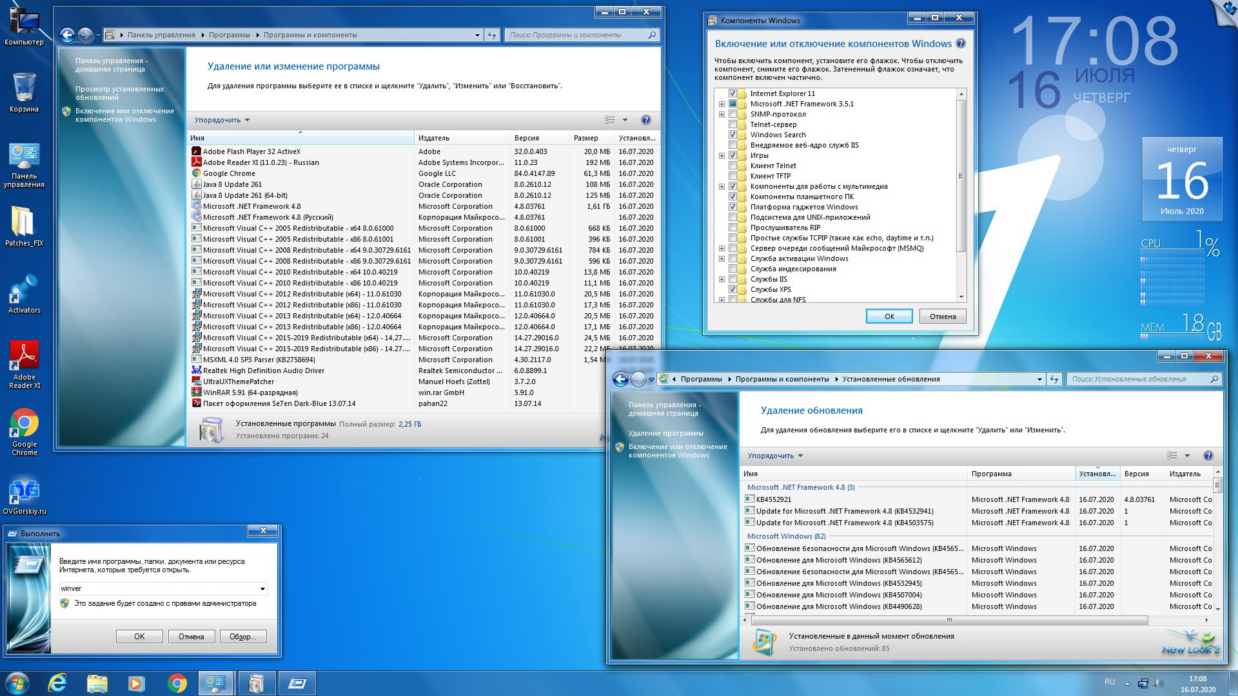Click the OK button in Windows components dialog
Viewport: 1238px width, 696px height.
[x=888, y=316]
